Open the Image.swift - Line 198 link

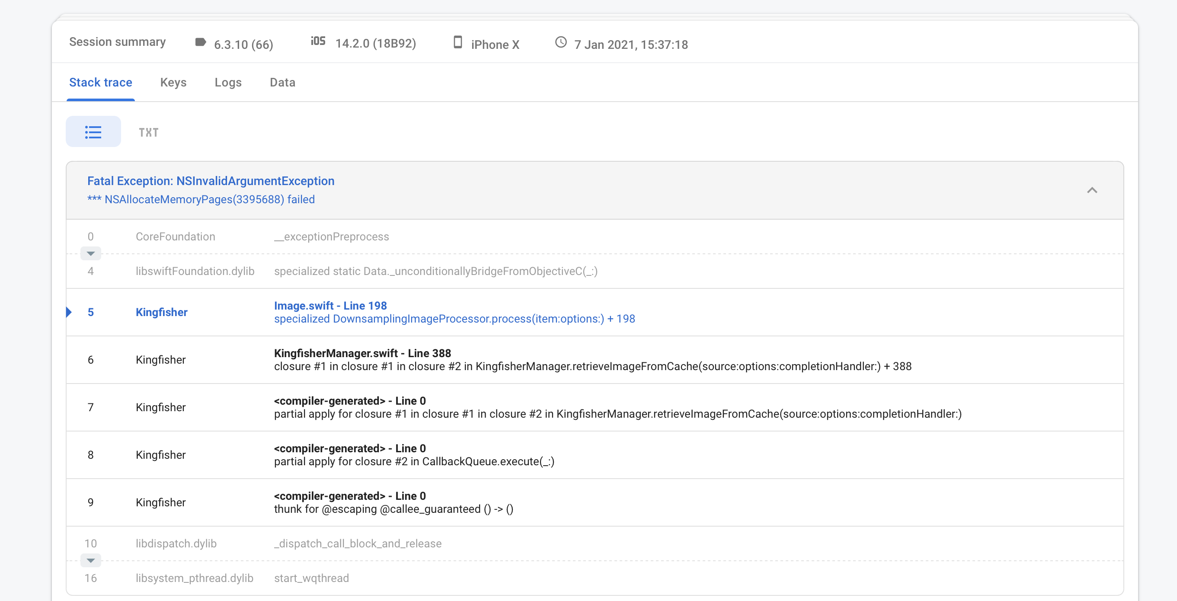330,305
